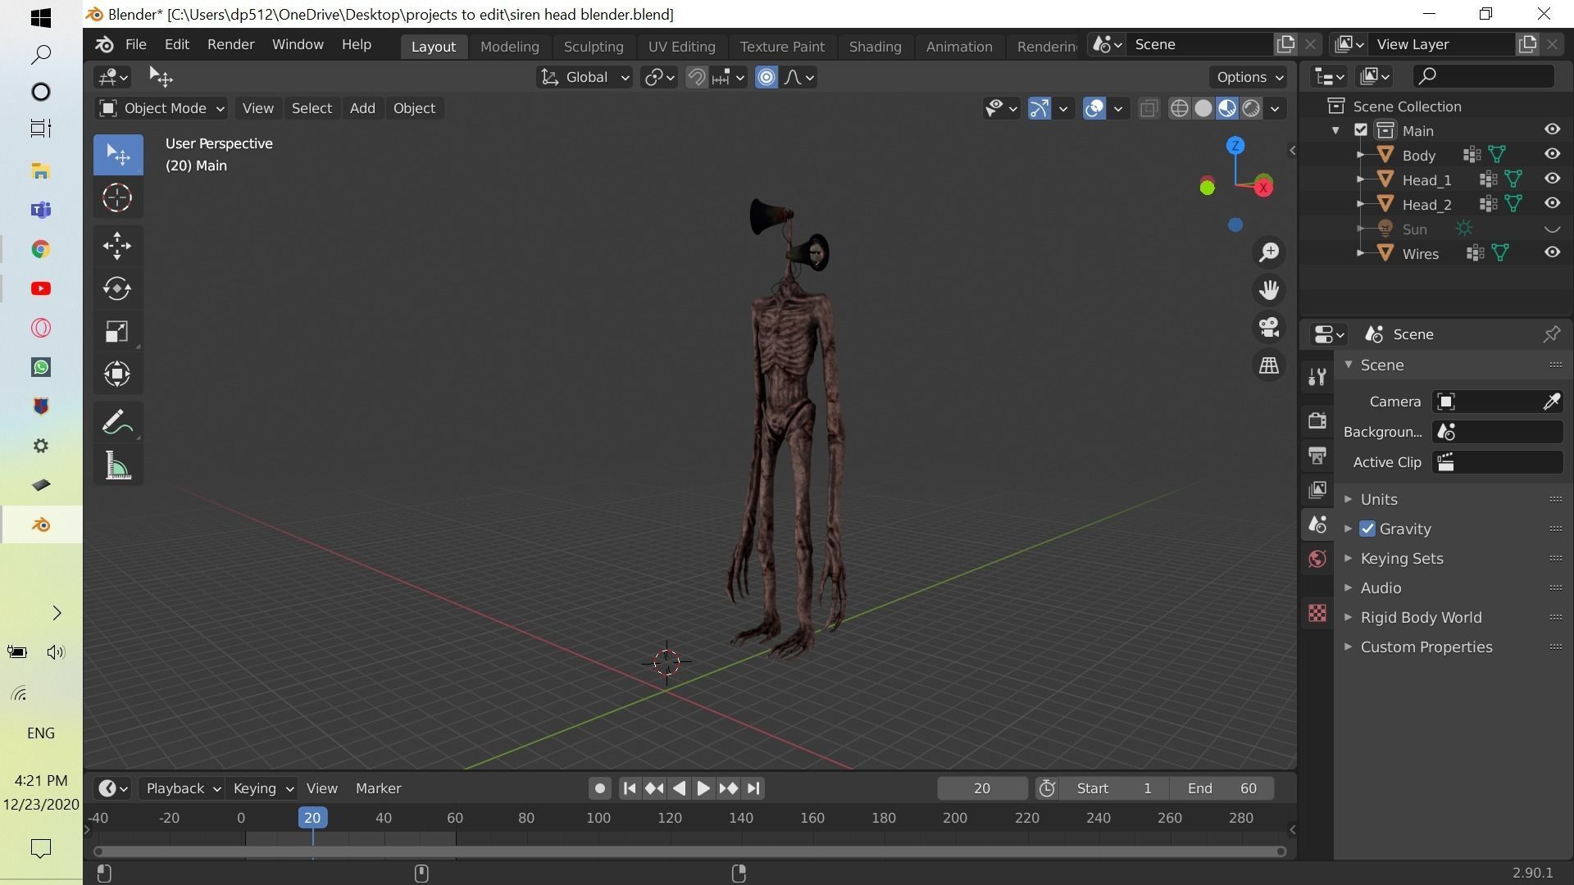Open the Render menu
The height and width of the screenshot is (885, 1574).
pyautogui.click(x=230, y=44)
